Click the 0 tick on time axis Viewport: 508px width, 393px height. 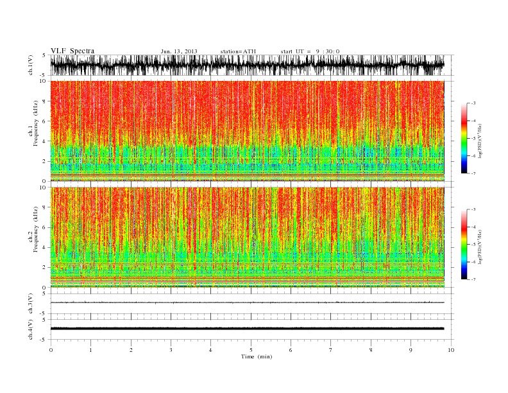click(51, 350)
